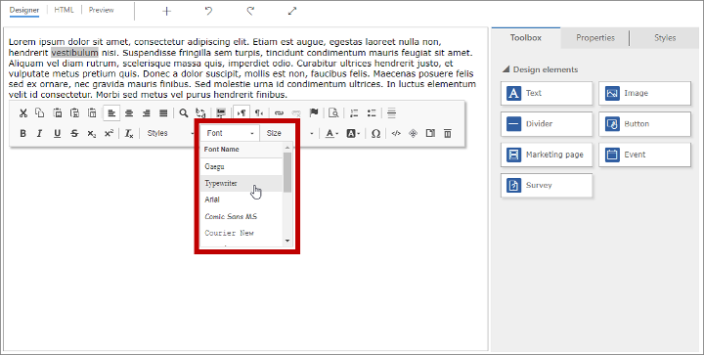
Task: Click the Cut scissors icon
Action: pyautogui.click(x=22, y=113)
